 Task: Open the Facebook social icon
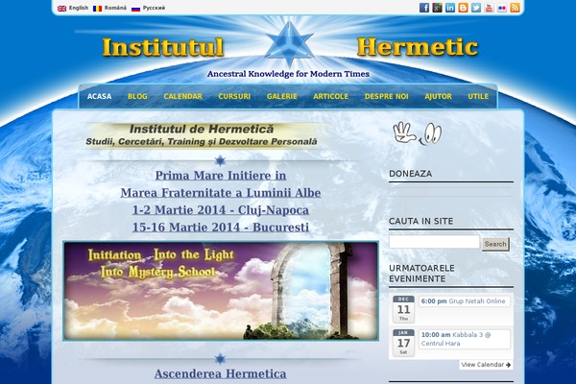tap(424, 8)
